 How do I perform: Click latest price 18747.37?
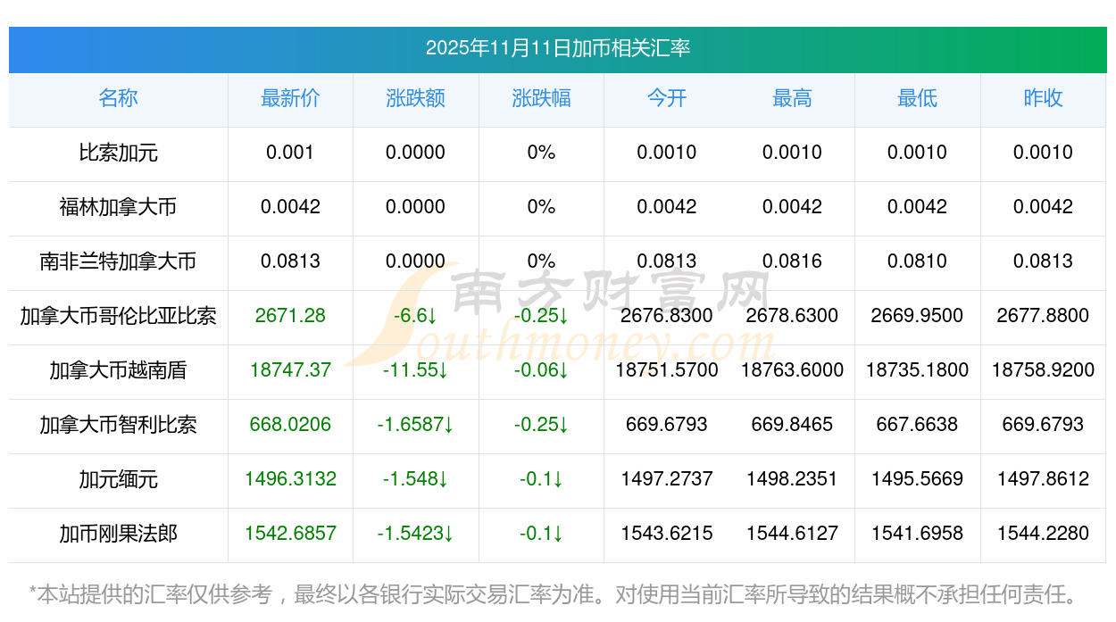[x=290, y=370]
